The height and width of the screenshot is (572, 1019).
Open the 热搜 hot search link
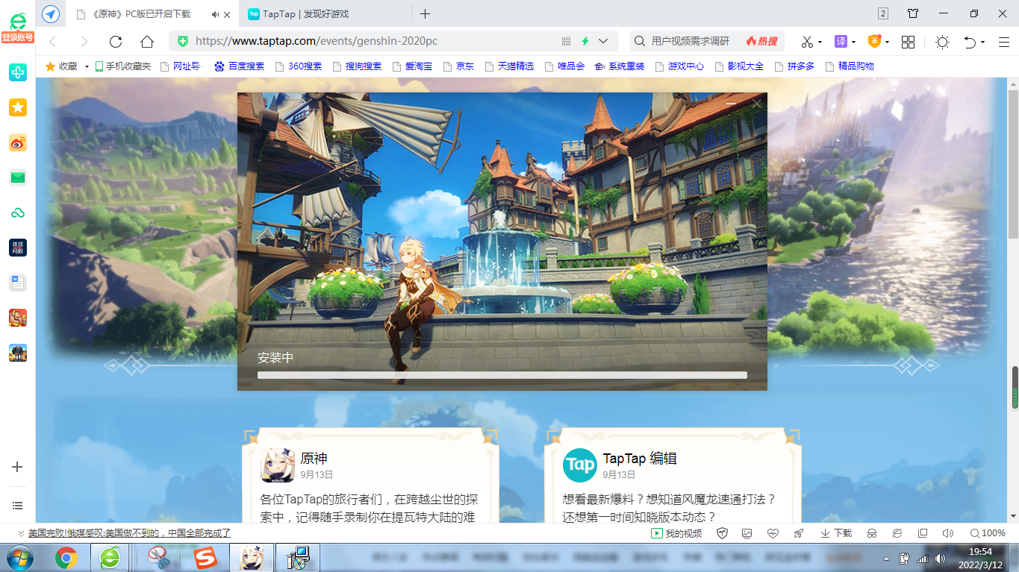click(761, 41)
